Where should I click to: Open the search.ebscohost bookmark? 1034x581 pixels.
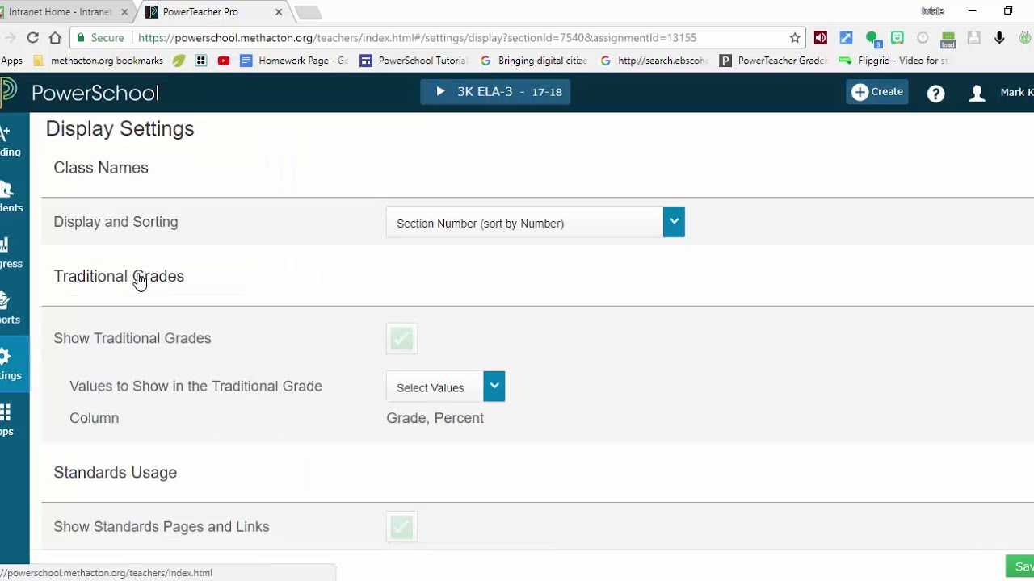[654, 61]
